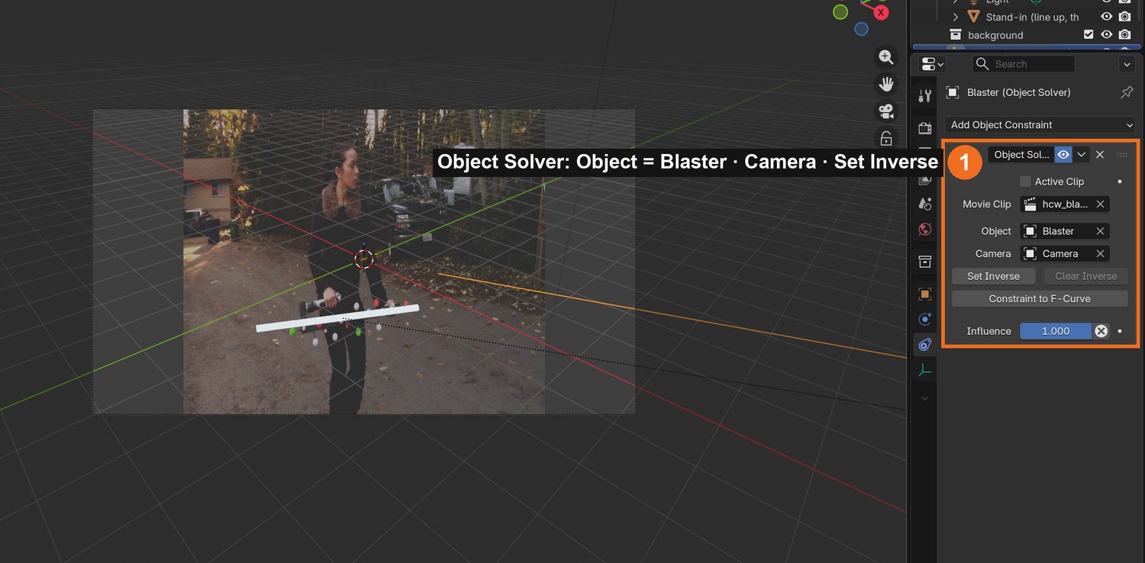Open the Render properties tab icon

click(925, 127)
